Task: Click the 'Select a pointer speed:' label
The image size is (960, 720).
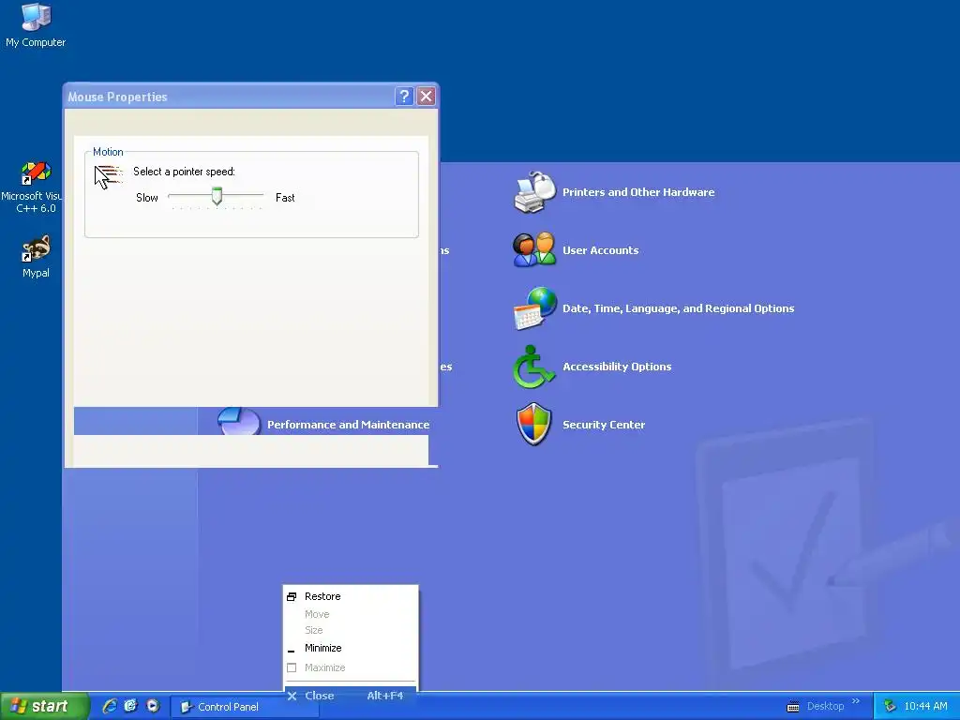Action: [x=185, y=172]
